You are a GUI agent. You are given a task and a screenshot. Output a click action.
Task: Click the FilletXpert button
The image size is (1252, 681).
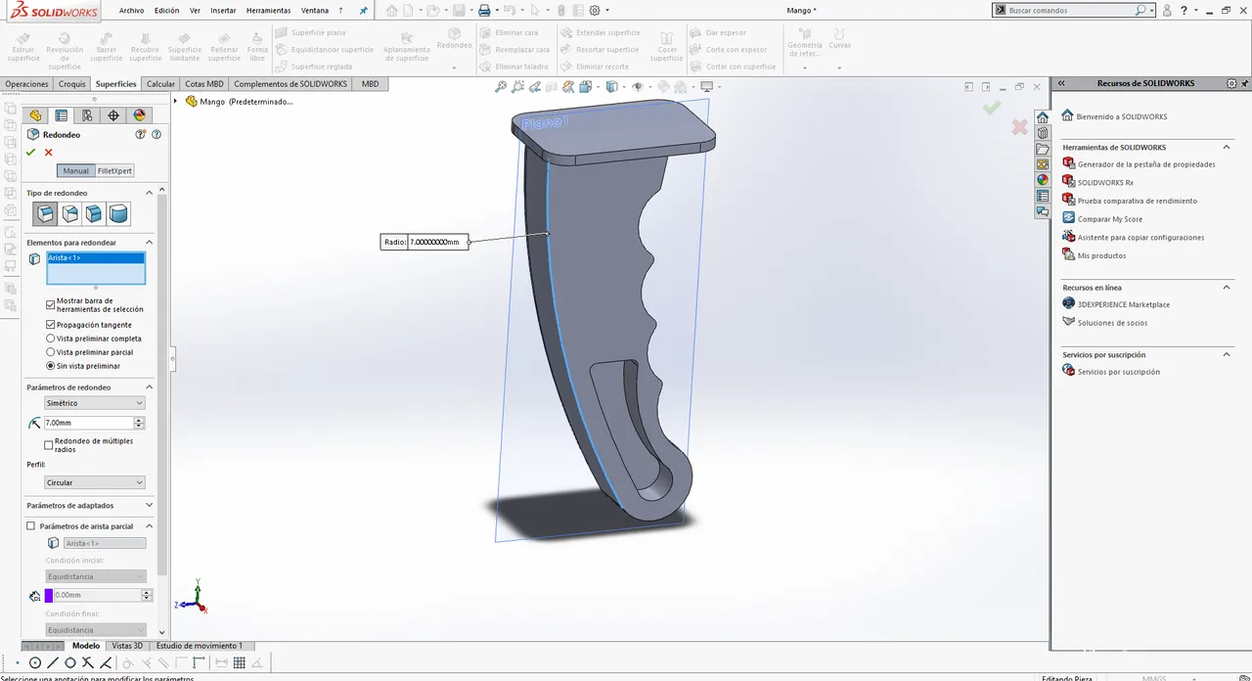[114, 170]
